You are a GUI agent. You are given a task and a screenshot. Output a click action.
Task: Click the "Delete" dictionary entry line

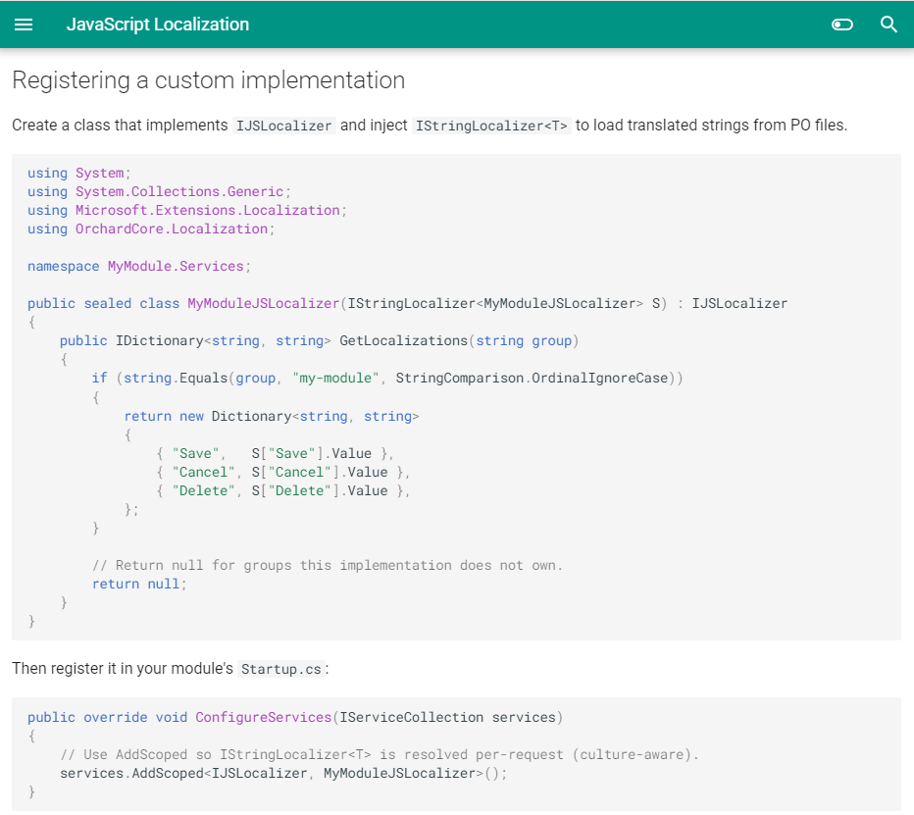(282, 491)
